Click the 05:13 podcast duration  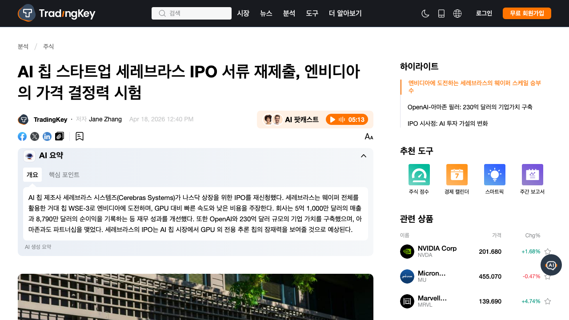tap(357, 120)
